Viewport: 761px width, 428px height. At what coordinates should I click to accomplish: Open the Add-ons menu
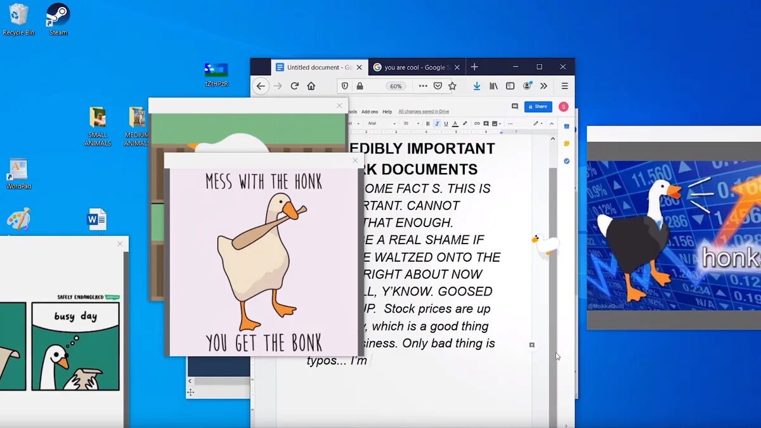370,112
